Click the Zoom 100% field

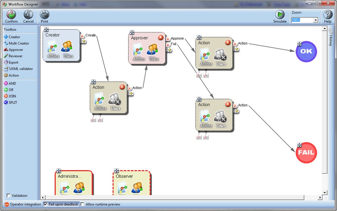(302, 20)
